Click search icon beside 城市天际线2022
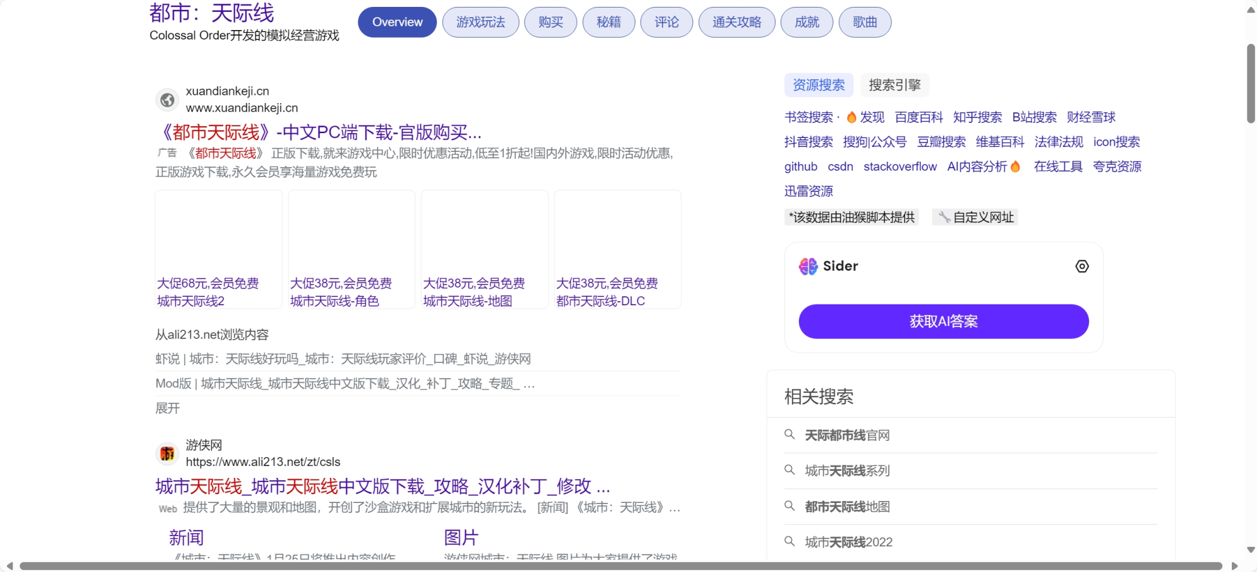The width and height of the screenshot is (1257, 572). pos(790,541)
